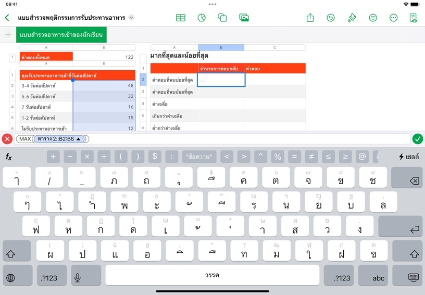Tap the media (photo) insert icon
The width and height of the screenshot is (425, 295).
pos(244,18)
